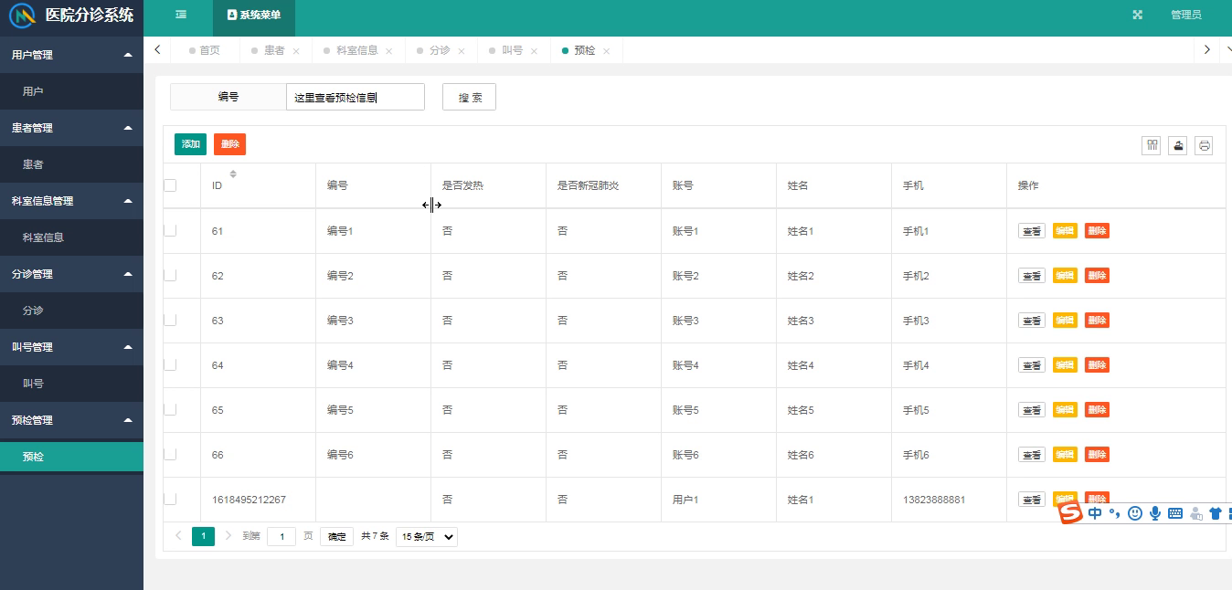
Task: Check the row with ID 61
Action: pos(170,230)
